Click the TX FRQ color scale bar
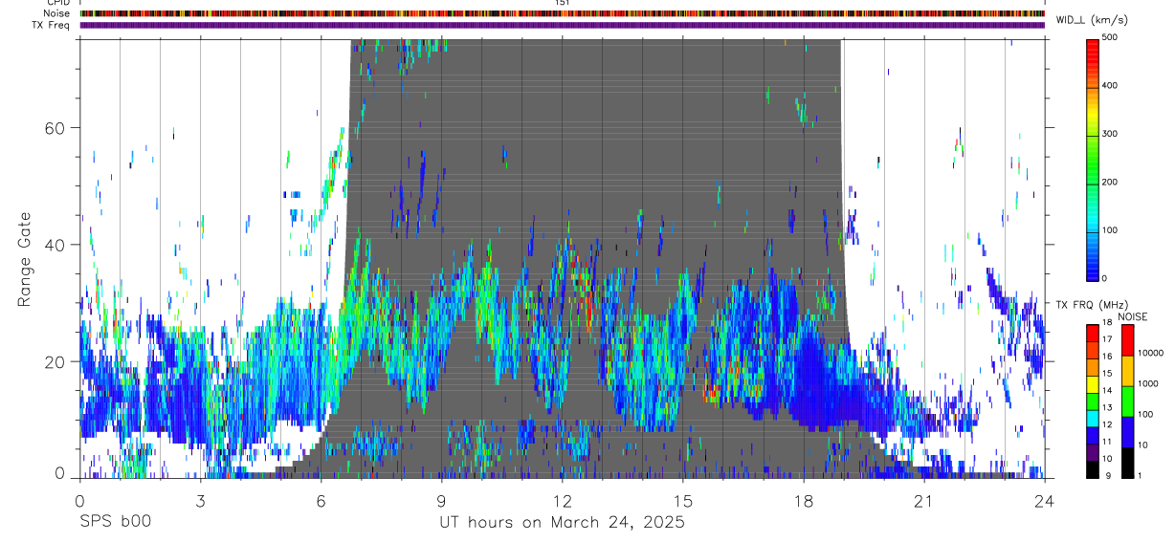The image size is (1175, 542). [1093, 400]
